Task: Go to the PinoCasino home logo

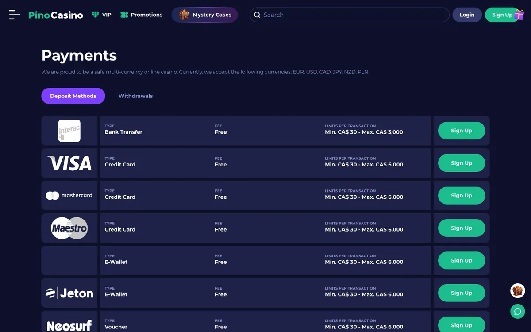Action: [56, 15]
